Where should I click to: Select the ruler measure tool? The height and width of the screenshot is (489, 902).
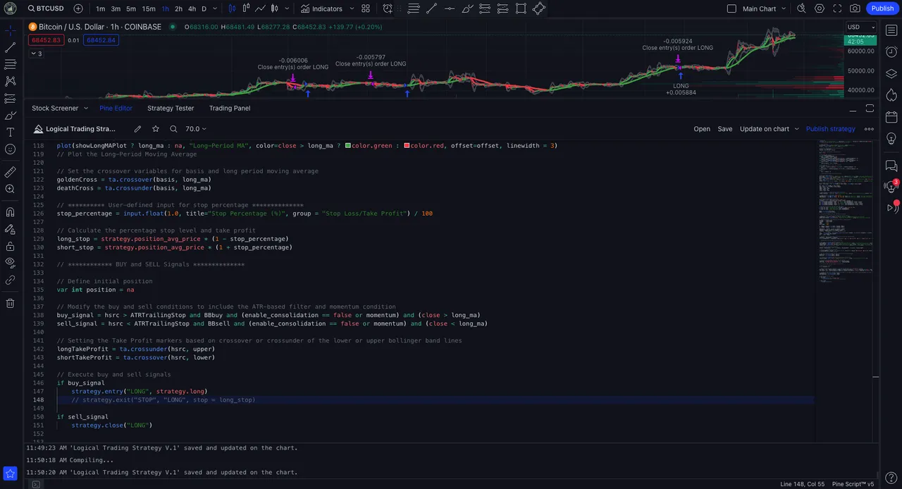click(x=10, y=172)
